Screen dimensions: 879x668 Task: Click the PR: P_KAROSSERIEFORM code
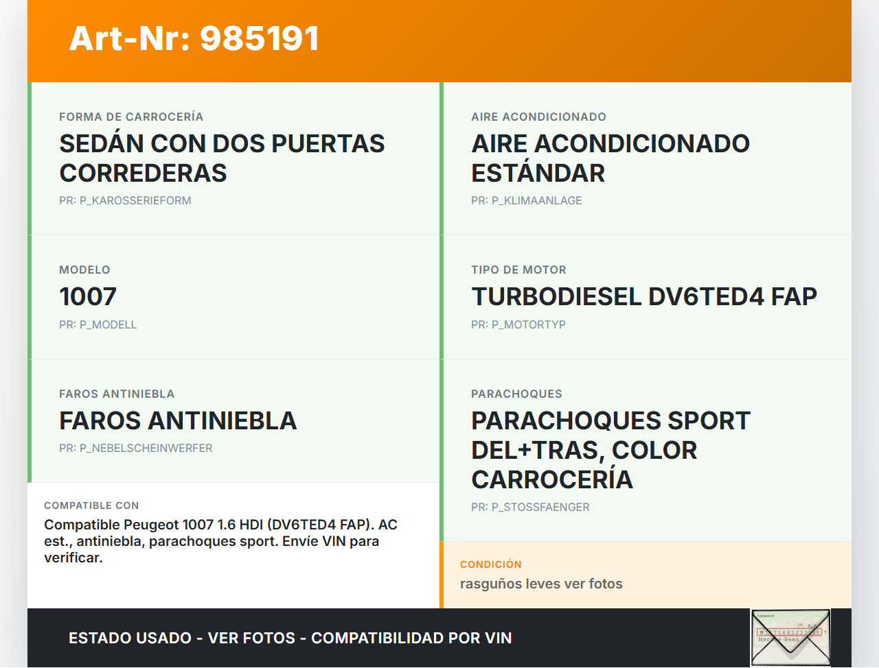(x=125, y=201)
